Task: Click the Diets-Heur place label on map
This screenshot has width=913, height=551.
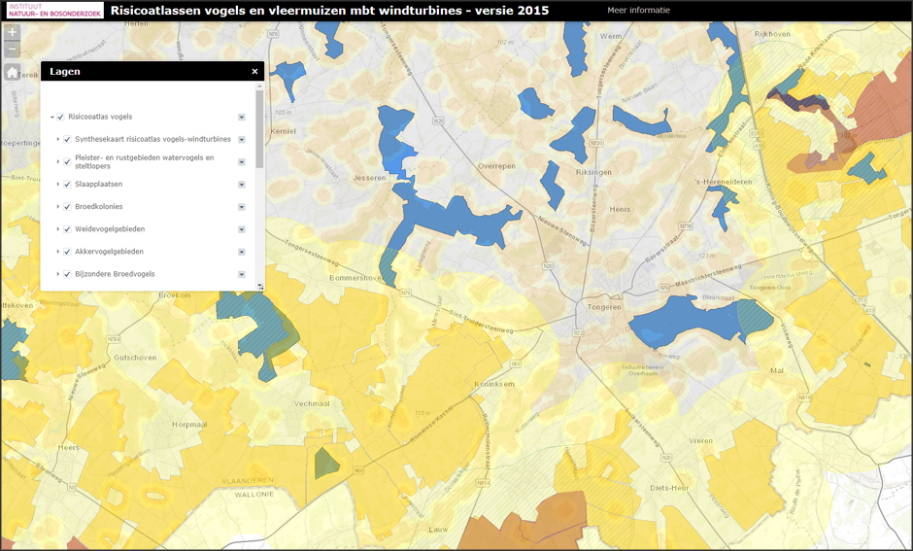Action: tap(669, 488)
